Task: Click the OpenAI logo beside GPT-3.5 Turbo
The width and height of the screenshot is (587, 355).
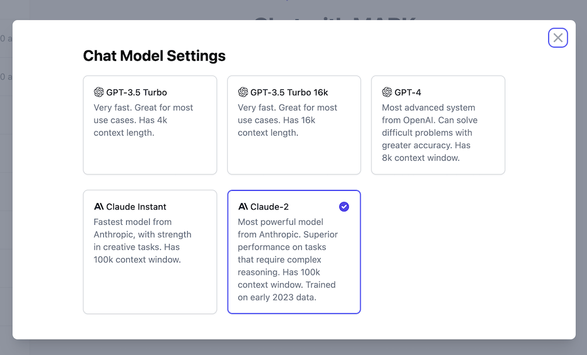Action: 99,92
